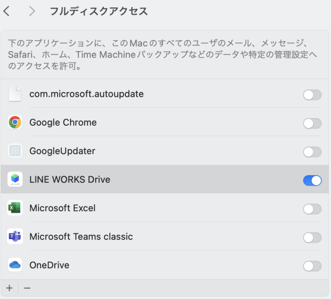Remove selected app with the minus button
The width and height of the screenshot is (331, 299).
(x=27, y=288)
